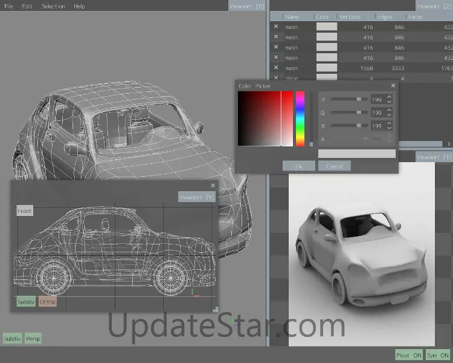This screenshot has width=453, height=363.
Task: Click the car side wireframe in Viewport [5]
Action: pyautogui.click(x=114, y=251)
